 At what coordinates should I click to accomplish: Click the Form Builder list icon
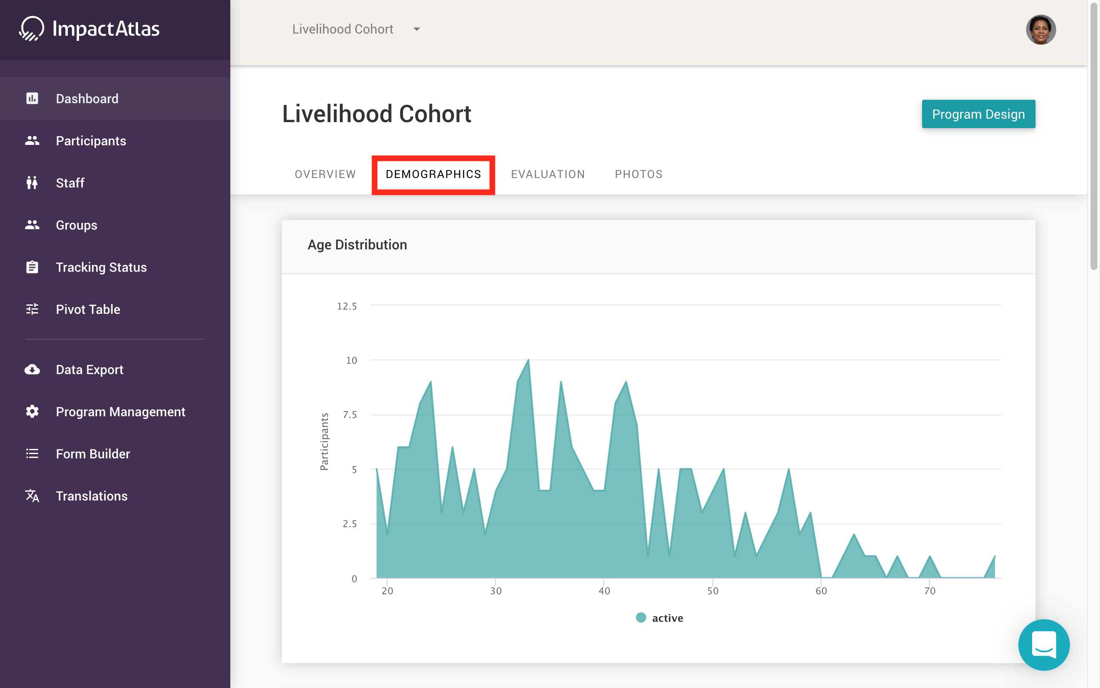[x=32, y=454]
